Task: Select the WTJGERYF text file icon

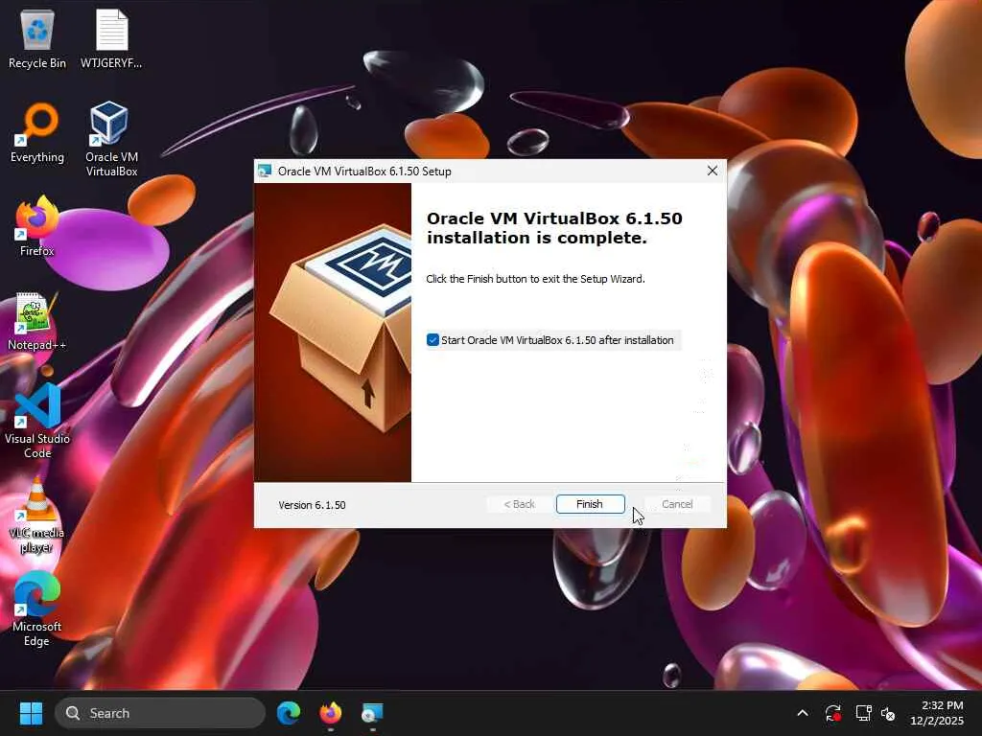Action: [111, 38]
